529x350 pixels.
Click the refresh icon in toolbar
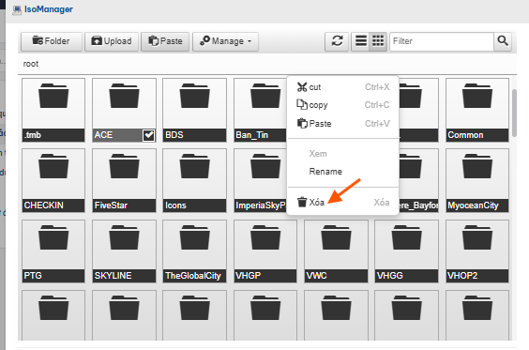[337, 41]
